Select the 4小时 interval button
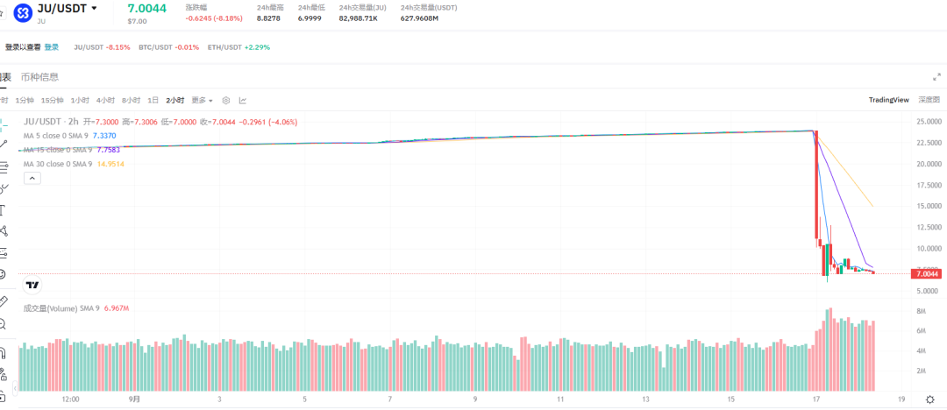Screen dimensions: 947x410 [105, 100]
